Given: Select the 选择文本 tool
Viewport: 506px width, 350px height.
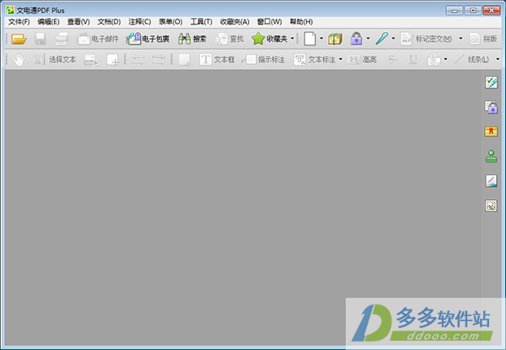Looking at the screenshot, I should tap(55, 60).
